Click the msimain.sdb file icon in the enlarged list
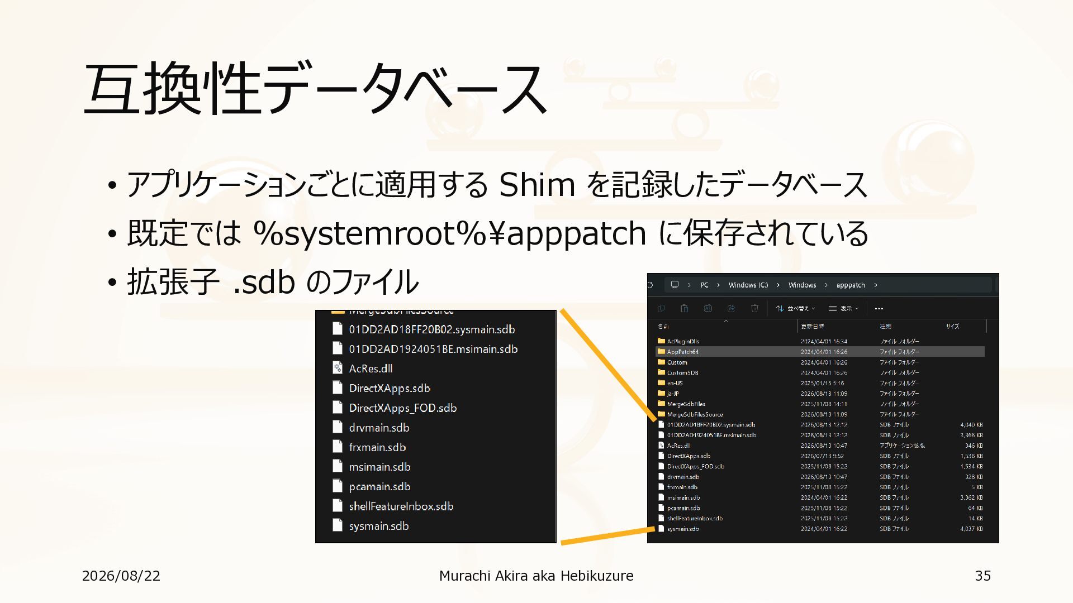 click(x=338, y=466)
